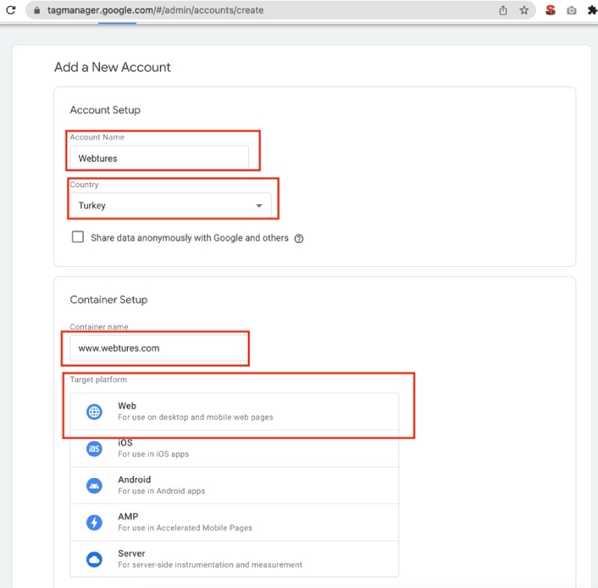Select the Web platform globe icon
Image resolution: width=598 pixels, height=588 pixels.
pyautogui.click(x=93, y=411)
